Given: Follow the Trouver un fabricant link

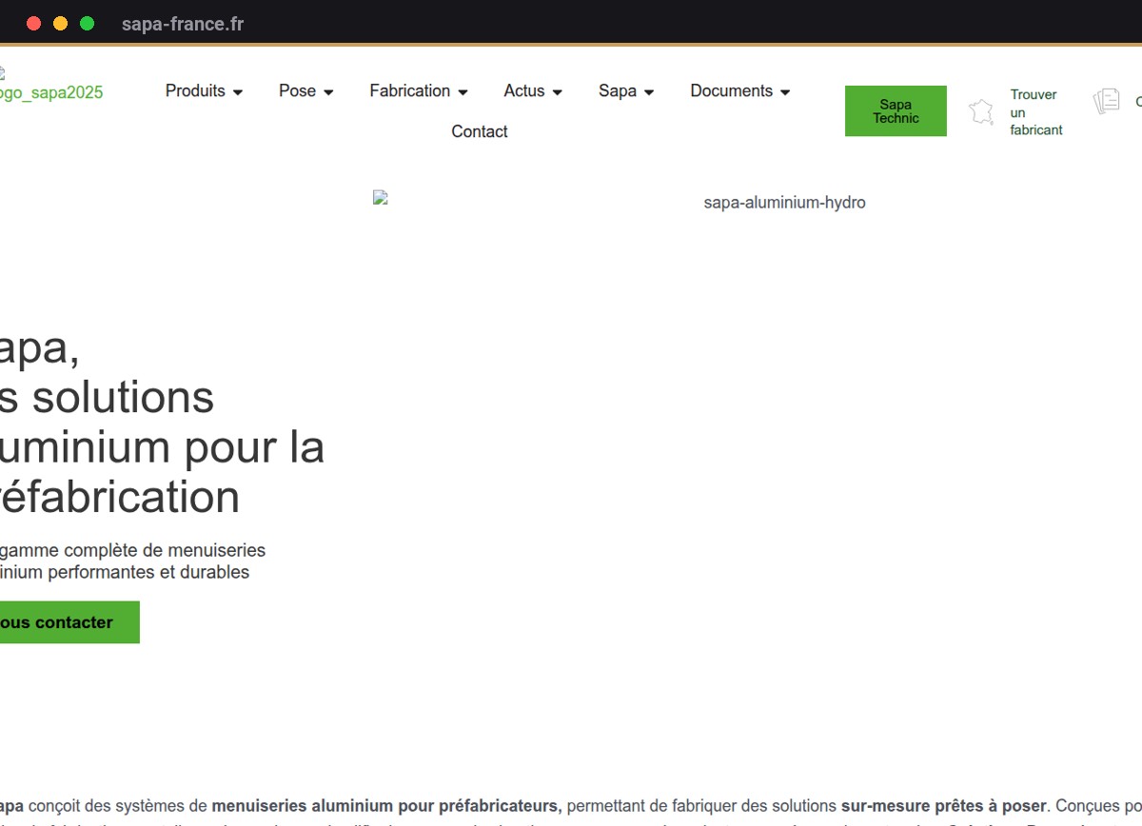Looking at the screenshot, I should [x=1036, y=112].
